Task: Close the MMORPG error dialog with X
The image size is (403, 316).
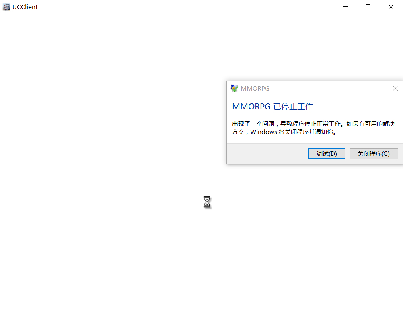Action: (x=395, y=88)
